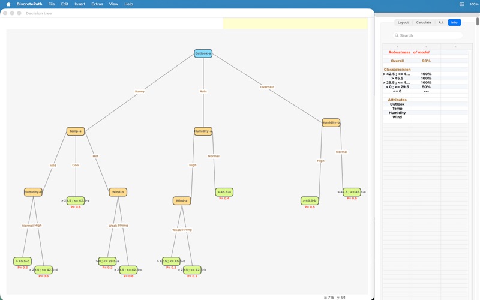Click the Normal label below Humidity-c

point(28,226)
